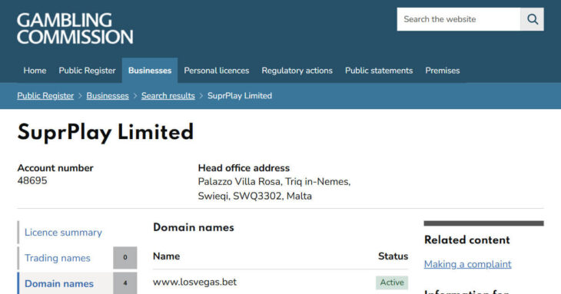Open the Trading names side link

pyautogui.click(x=57, y=258)
